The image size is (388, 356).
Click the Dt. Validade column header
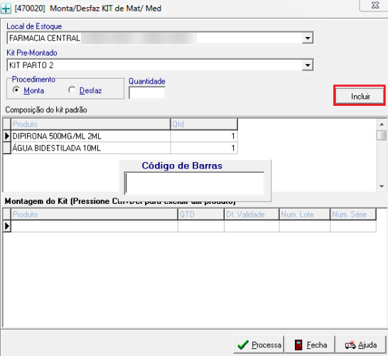(252, 215)
